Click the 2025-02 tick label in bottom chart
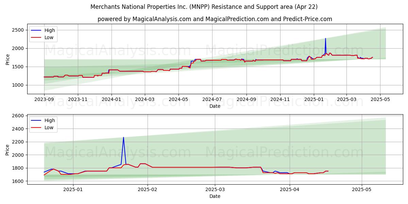This screenshot has width=408, height=204. 148,190
